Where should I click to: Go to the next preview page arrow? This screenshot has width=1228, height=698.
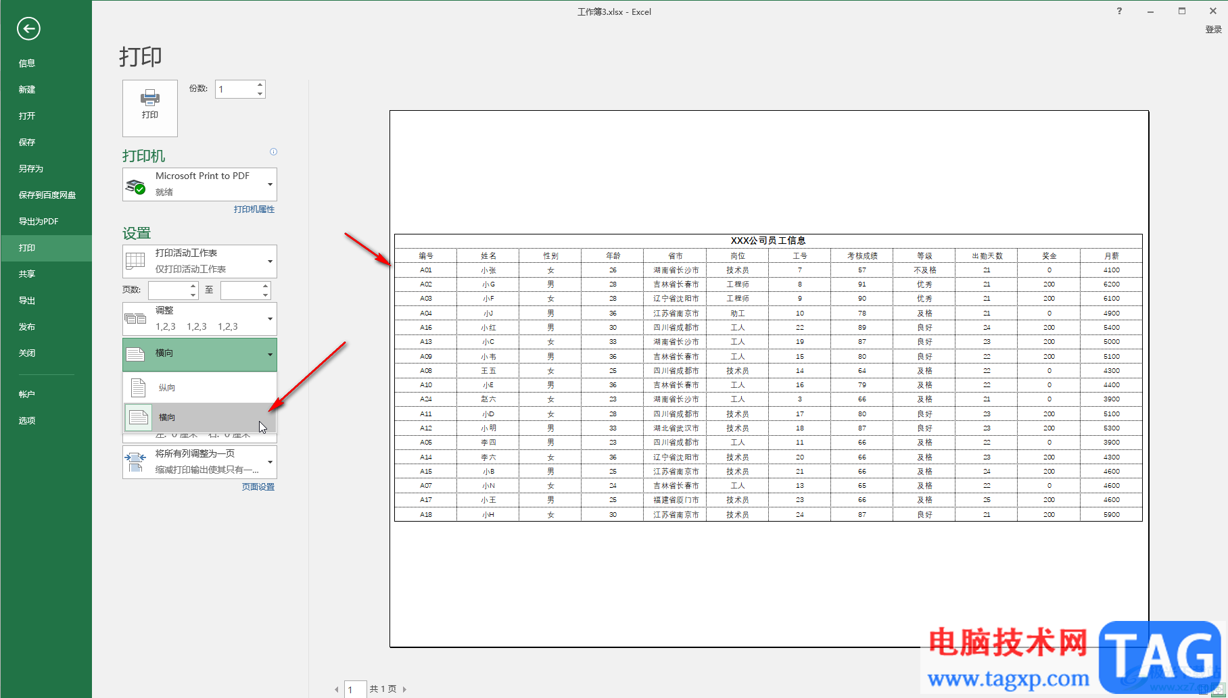point(404,689)
